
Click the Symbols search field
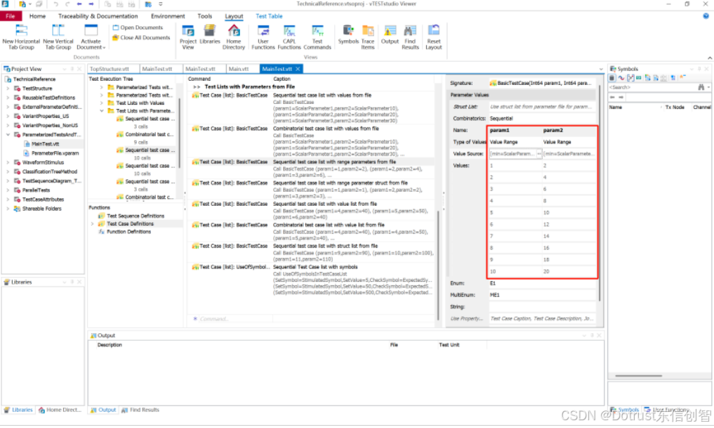click(x=652, y=87)
